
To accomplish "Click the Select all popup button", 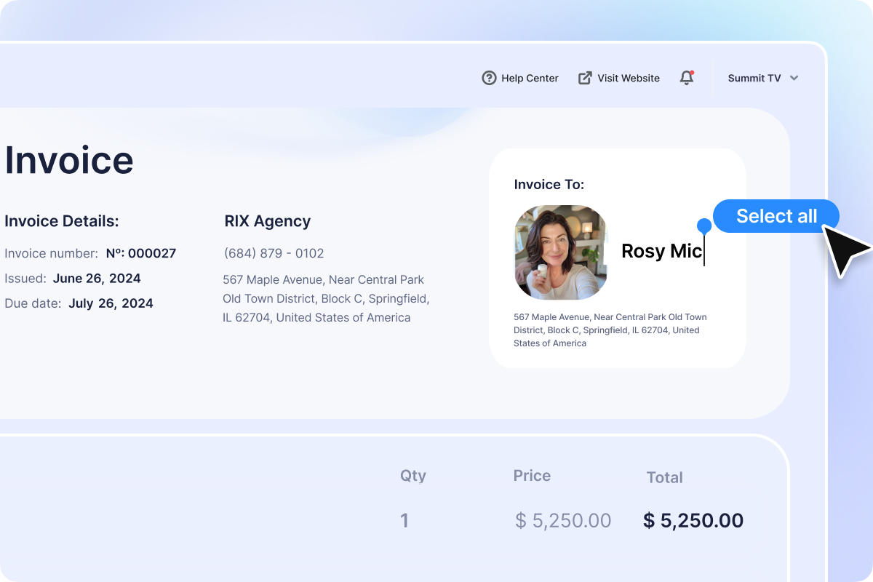I will [776, 216].
